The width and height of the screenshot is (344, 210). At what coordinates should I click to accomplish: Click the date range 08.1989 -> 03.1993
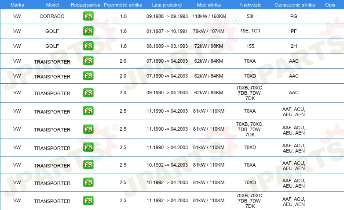167,46
